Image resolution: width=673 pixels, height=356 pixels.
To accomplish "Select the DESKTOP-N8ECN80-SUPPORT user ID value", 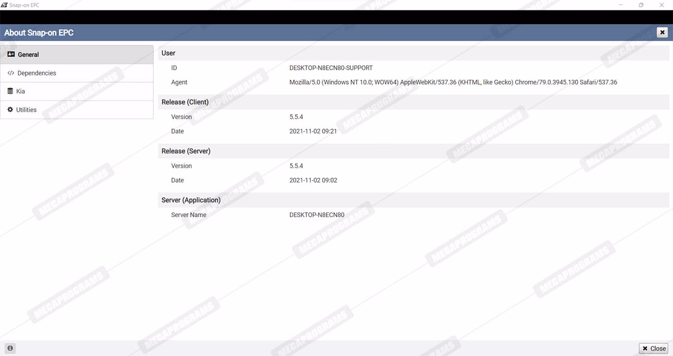I will pos(331,68).
